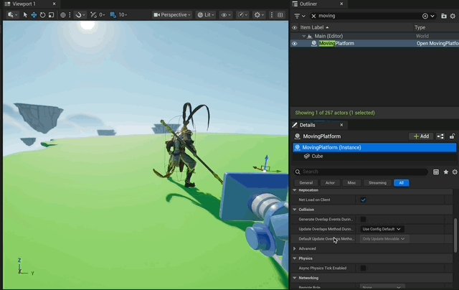The image size is (459, 290).
Task: Toggle the location grid snap icon
Action: point(113,15)
